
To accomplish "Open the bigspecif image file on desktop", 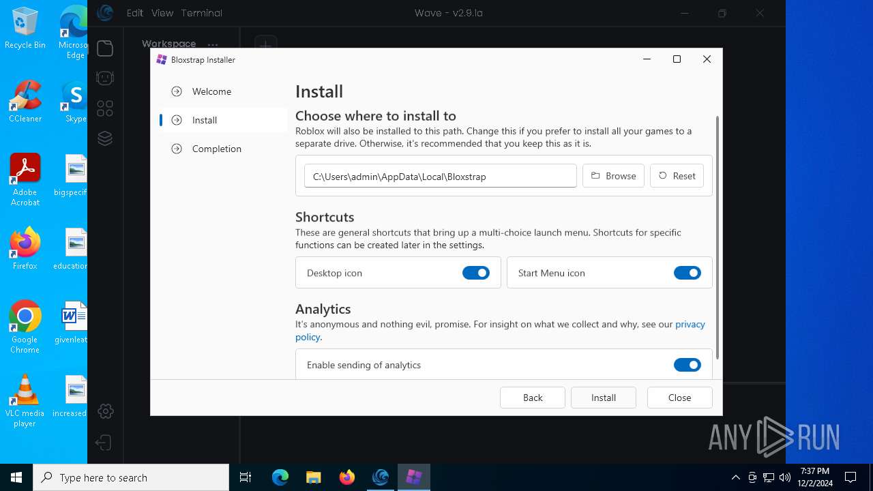I will pos(71,175).
